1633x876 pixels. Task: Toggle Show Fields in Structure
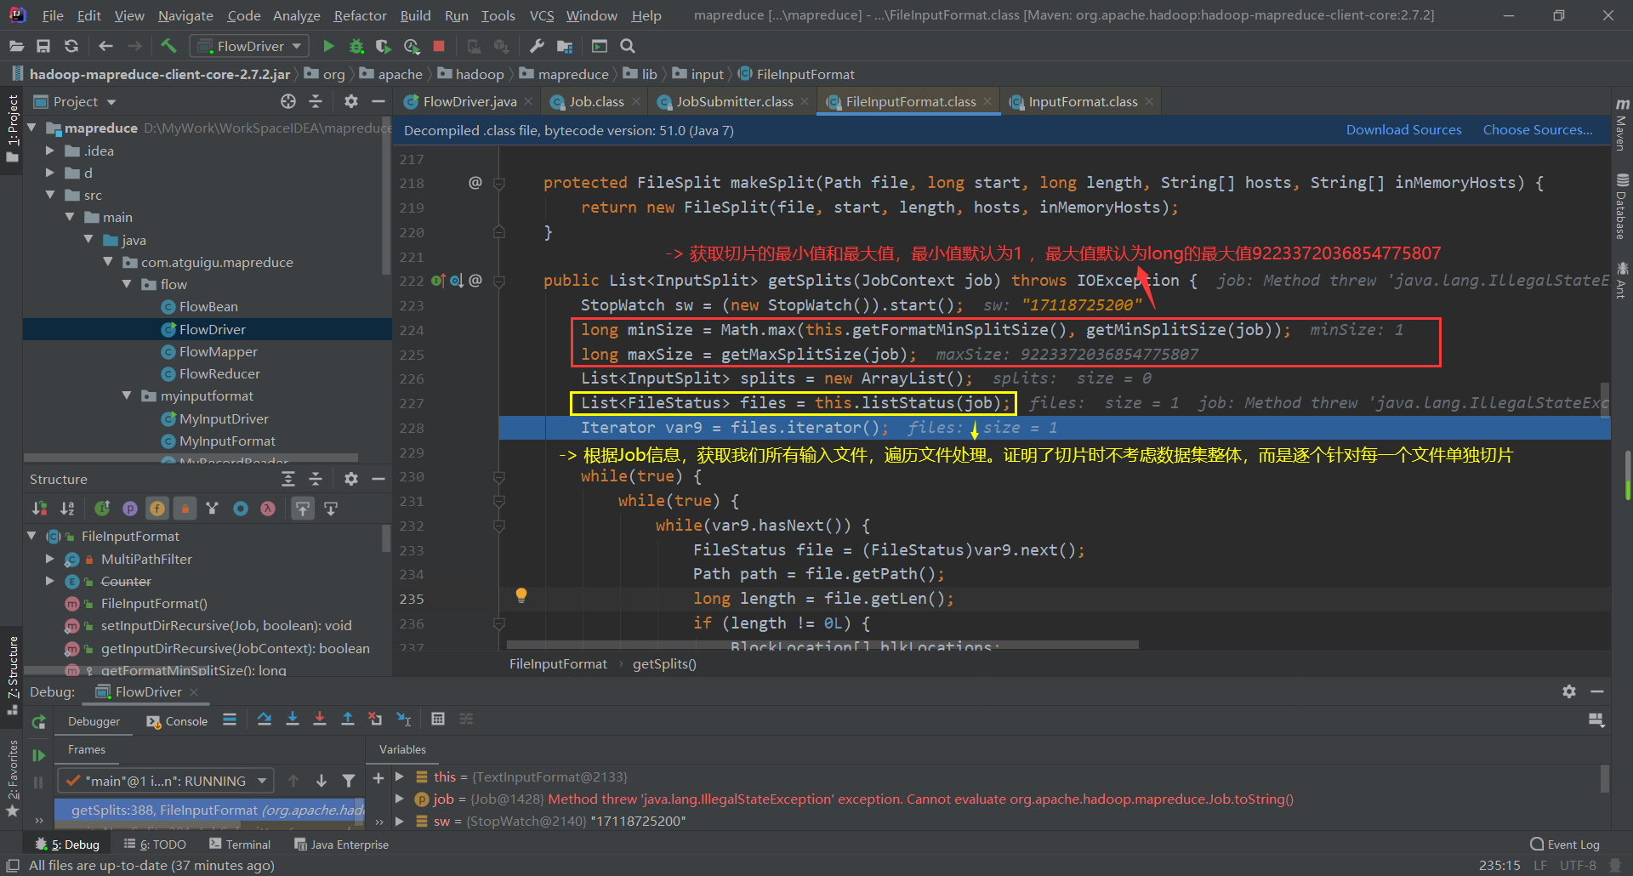point(157,509)
